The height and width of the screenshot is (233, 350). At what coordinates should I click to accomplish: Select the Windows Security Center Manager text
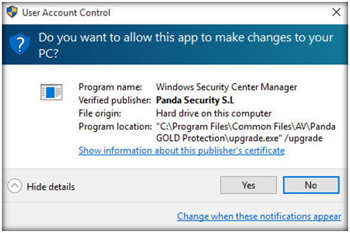pos(226,87)
